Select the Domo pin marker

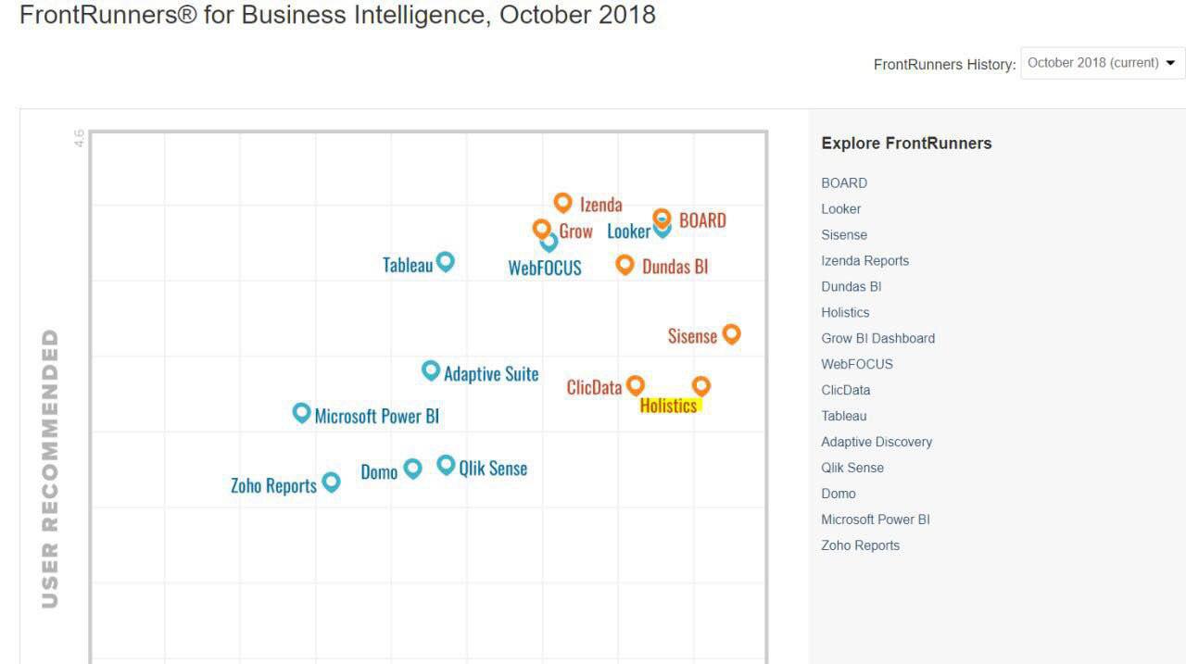[413, 468]
